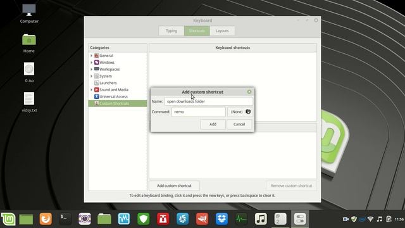Expand the System category

91,76
